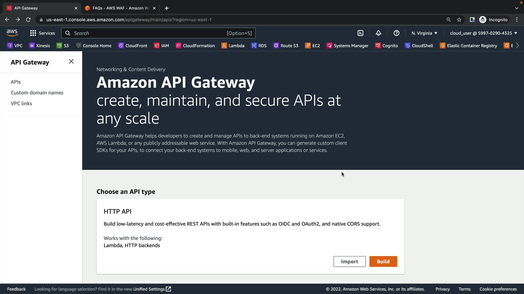
Task: Open Custom domain names in the sidebar
Action: 37,93
